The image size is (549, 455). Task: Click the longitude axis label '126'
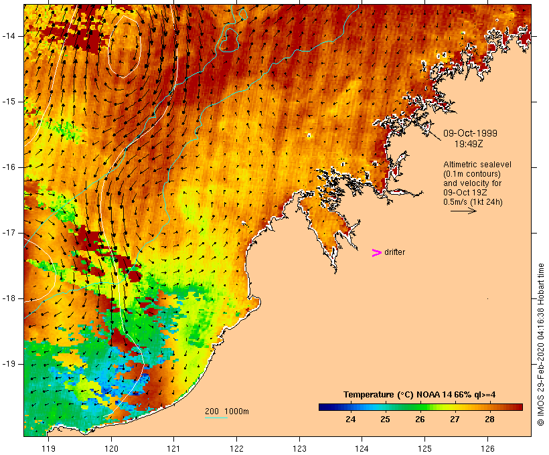click(487, 449)
